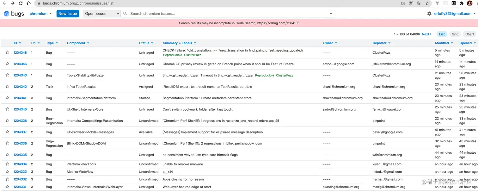The height and width of the screenshot is (191, 478).
Task: Open the browser extensions puzzle icon
Action: point(461,3)
